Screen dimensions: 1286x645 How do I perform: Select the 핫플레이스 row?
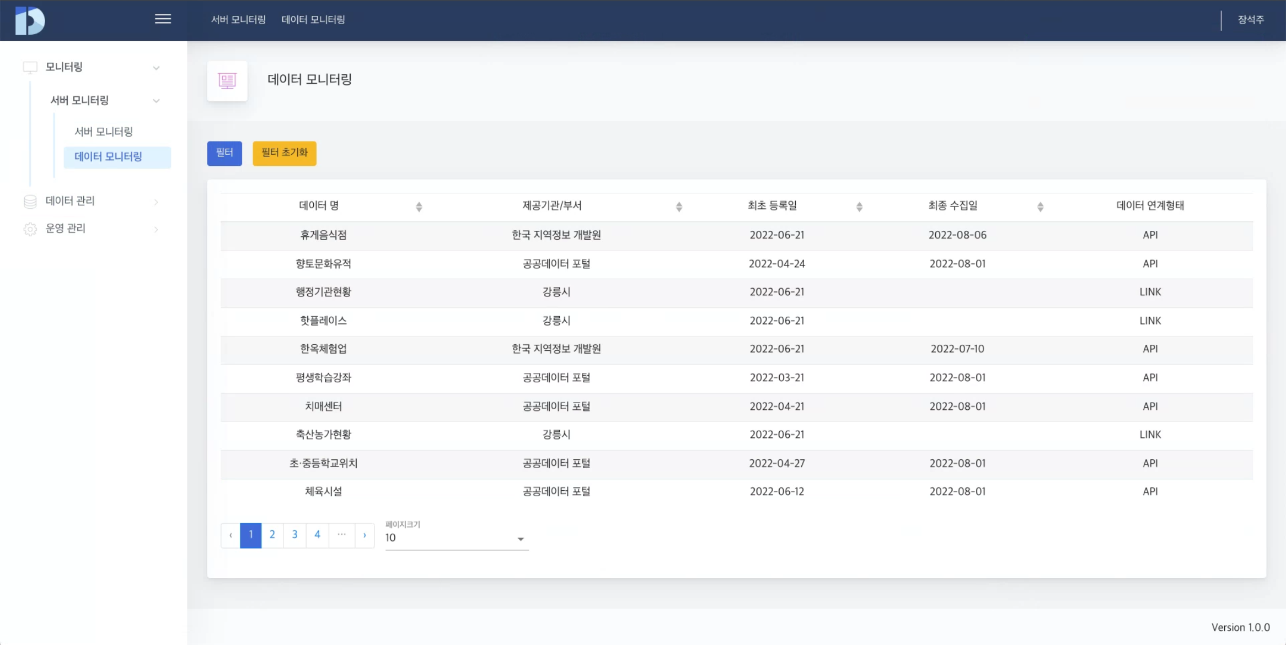pyautogui.click(x=737, y=321)
